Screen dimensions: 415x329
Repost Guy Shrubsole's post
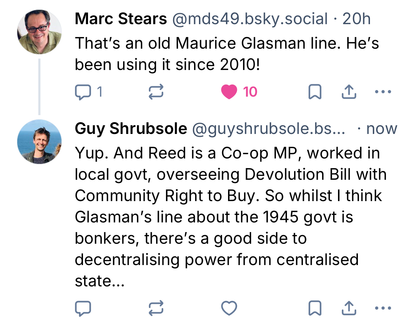(156, 308)
